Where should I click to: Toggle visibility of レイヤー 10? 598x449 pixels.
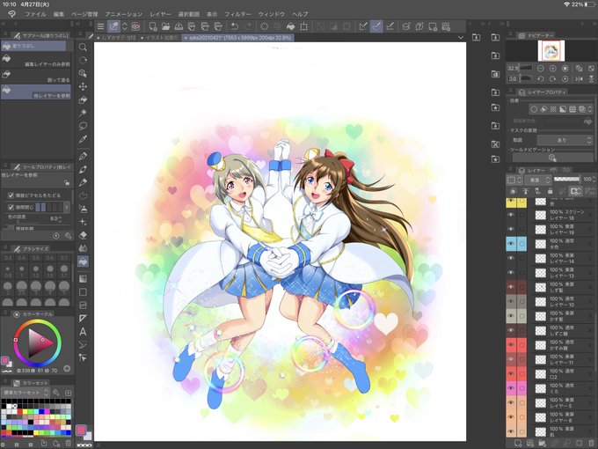[511, 301]
